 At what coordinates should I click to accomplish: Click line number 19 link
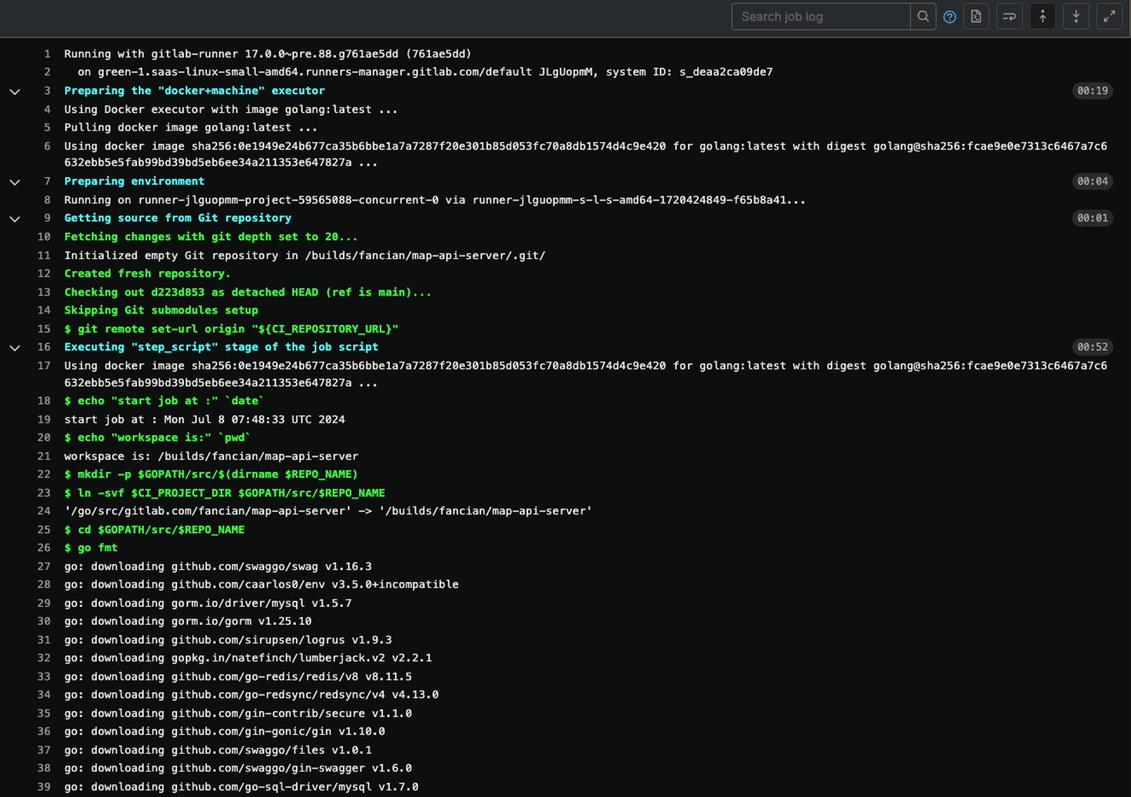pyautogui.click(x=44, y=419)
